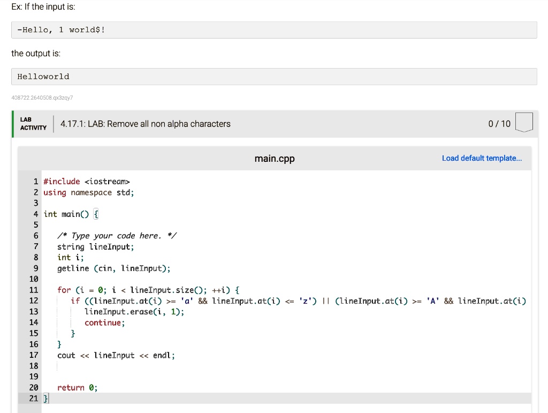This screenshot has height=413, width=548.
Task: Click line 1 '#include <iostream>'
Action: (86, 182)
